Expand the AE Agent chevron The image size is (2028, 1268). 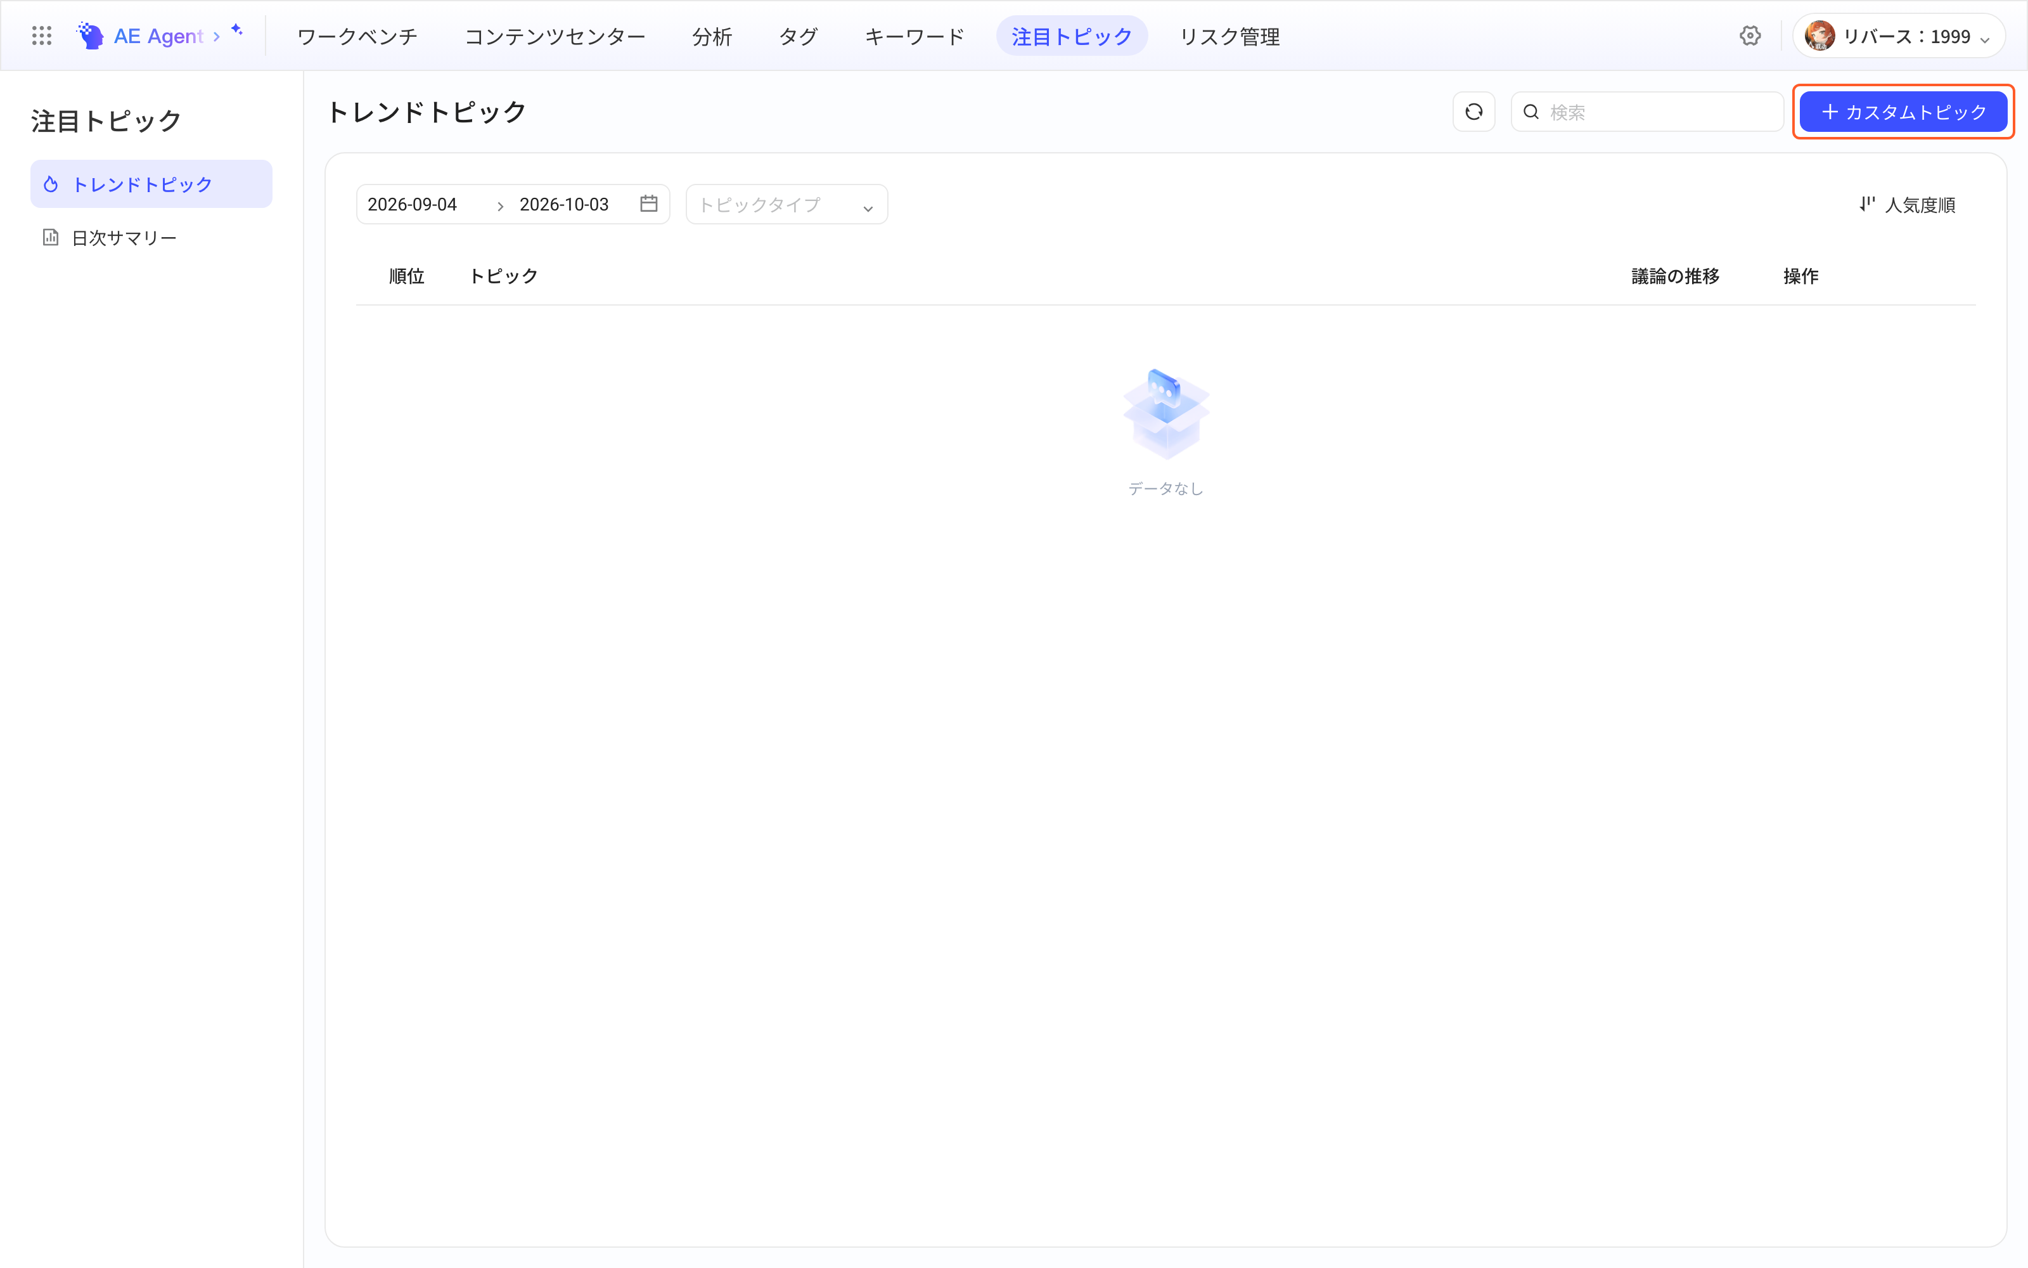217,37
